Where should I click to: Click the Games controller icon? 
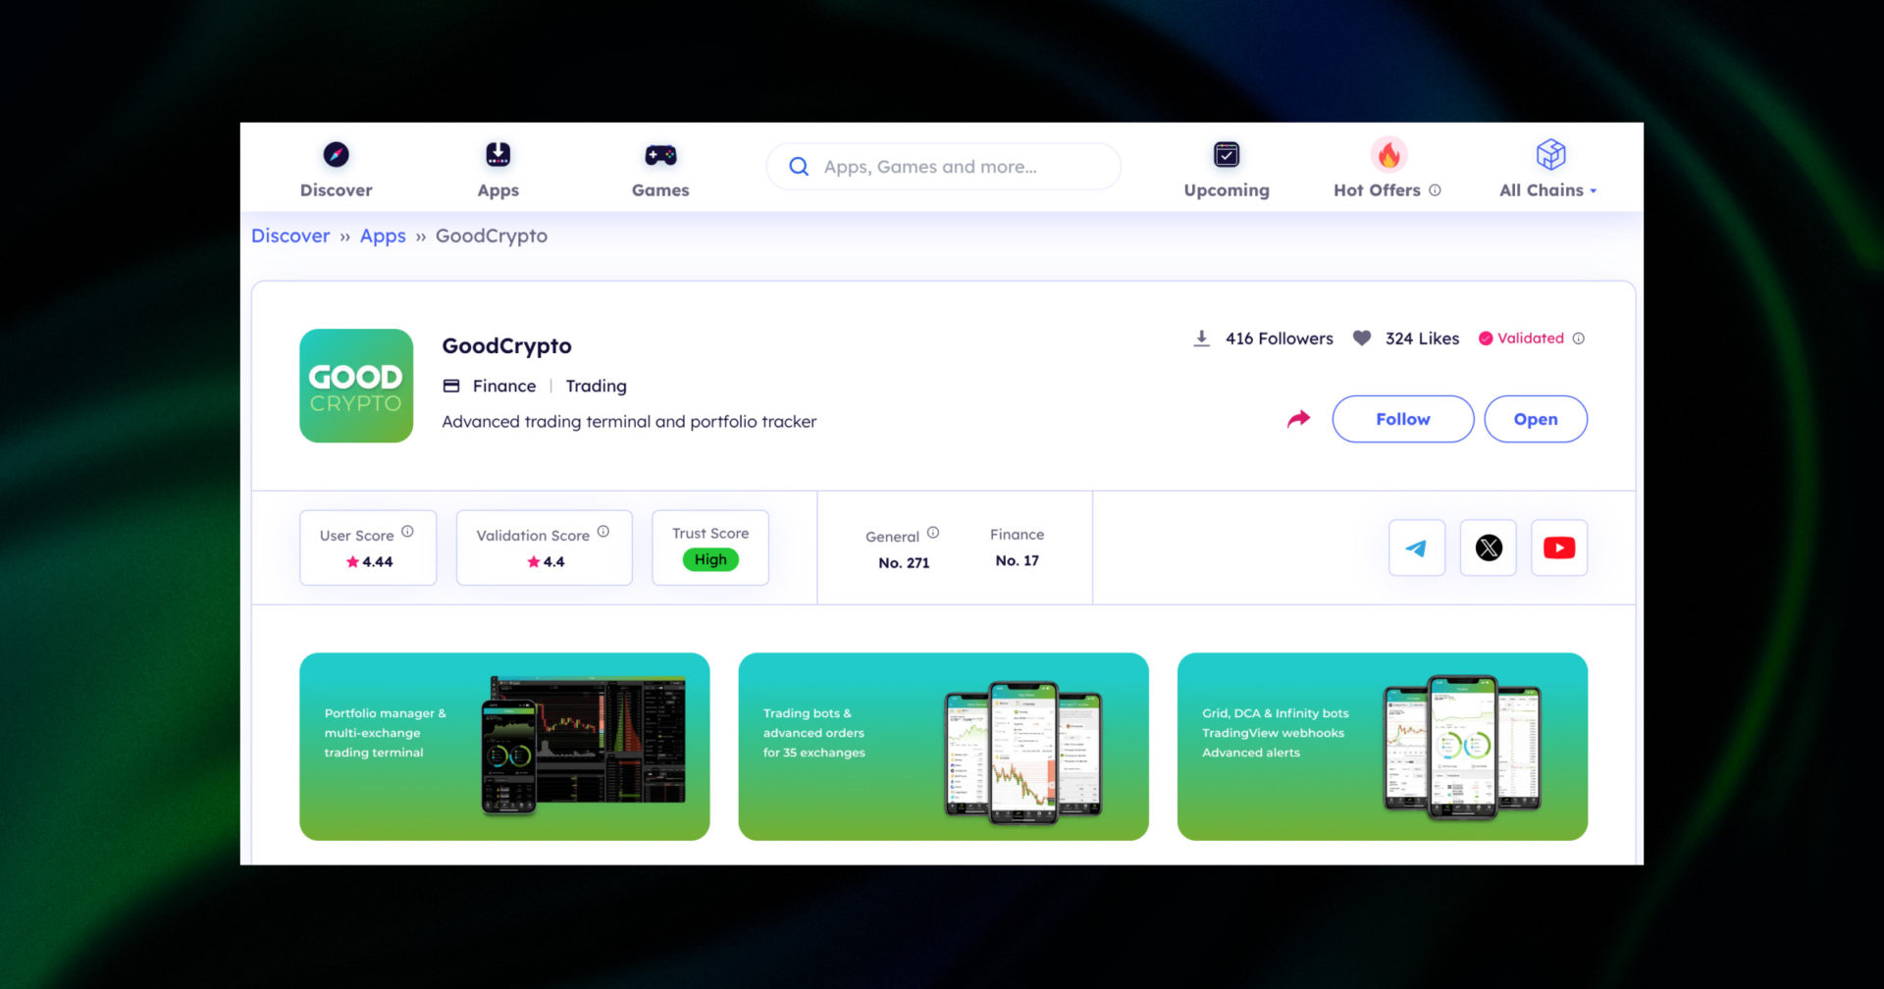[x=659, y=153]
